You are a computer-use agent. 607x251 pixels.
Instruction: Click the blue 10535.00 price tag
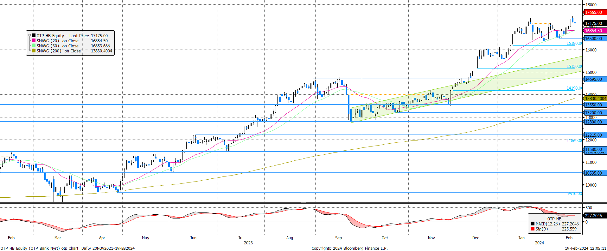click(595, 173)
